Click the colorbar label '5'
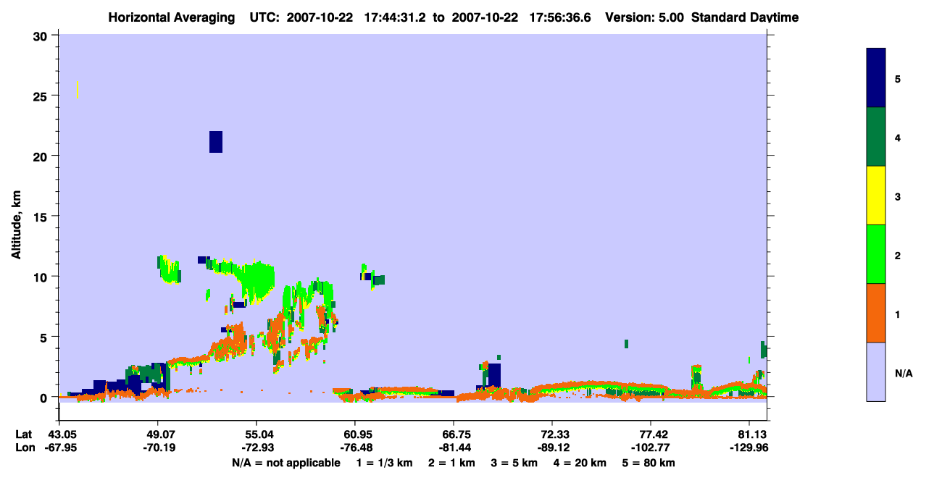The height and width of the screenshot is (483, 942). 898,78
